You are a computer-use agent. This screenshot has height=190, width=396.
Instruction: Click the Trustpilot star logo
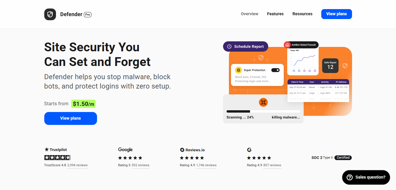tap(47, 150)
